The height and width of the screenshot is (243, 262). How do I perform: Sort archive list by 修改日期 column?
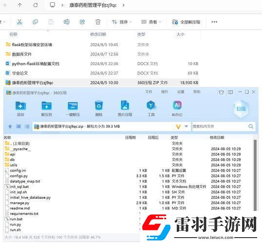pyautogui.click(x=217, y=138)
